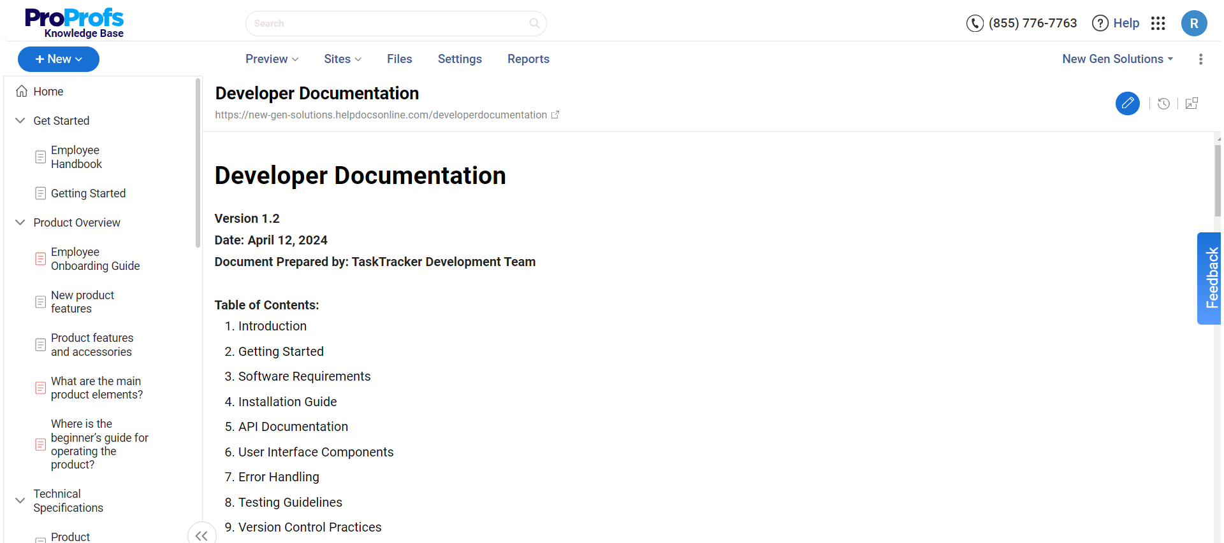Viewport: 1224px width, 543px height.
Task: Open the New product features page
Action: 82,302
